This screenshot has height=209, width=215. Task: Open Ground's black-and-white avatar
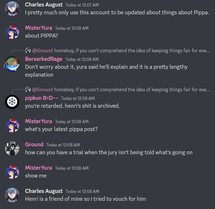click(x=12, y=149)
